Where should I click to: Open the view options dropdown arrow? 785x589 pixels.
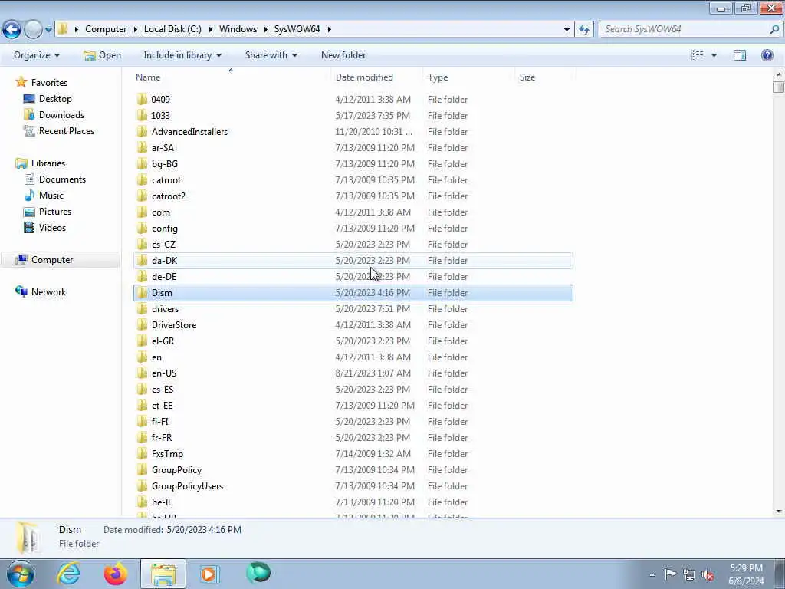click(x=714, y=55)
